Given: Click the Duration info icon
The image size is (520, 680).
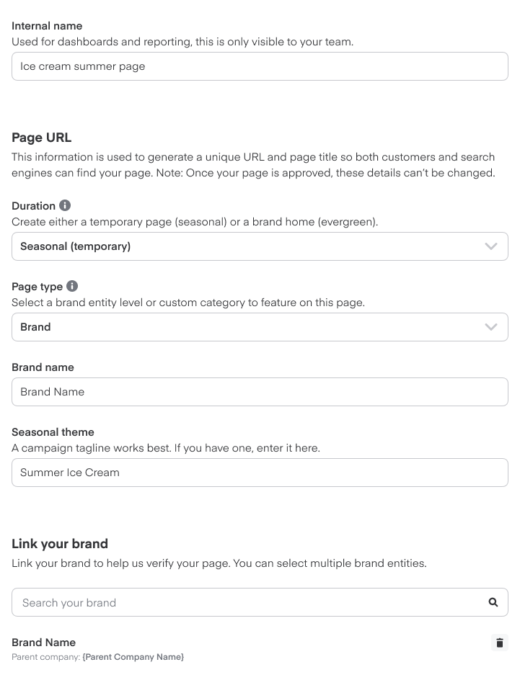Looking at the screenshot, I should 65,205.
